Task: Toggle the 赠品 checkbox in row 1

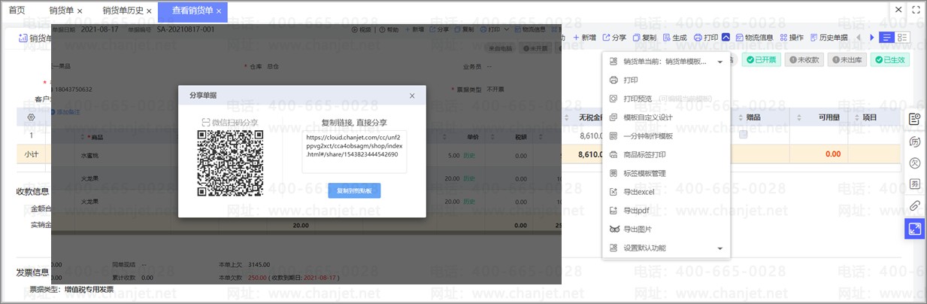Action: [x=743, y=135]
